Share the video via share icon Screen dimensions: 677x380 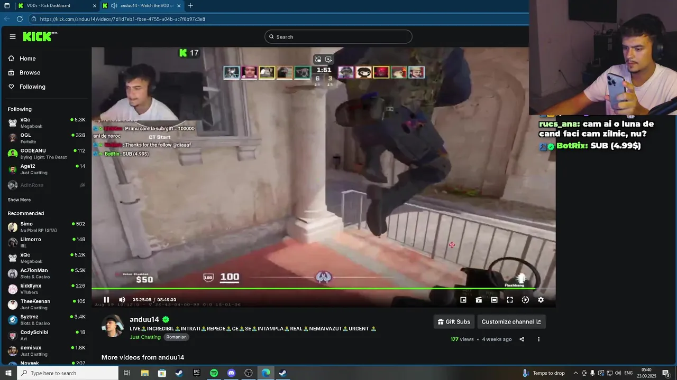click(x=522, y=339)
